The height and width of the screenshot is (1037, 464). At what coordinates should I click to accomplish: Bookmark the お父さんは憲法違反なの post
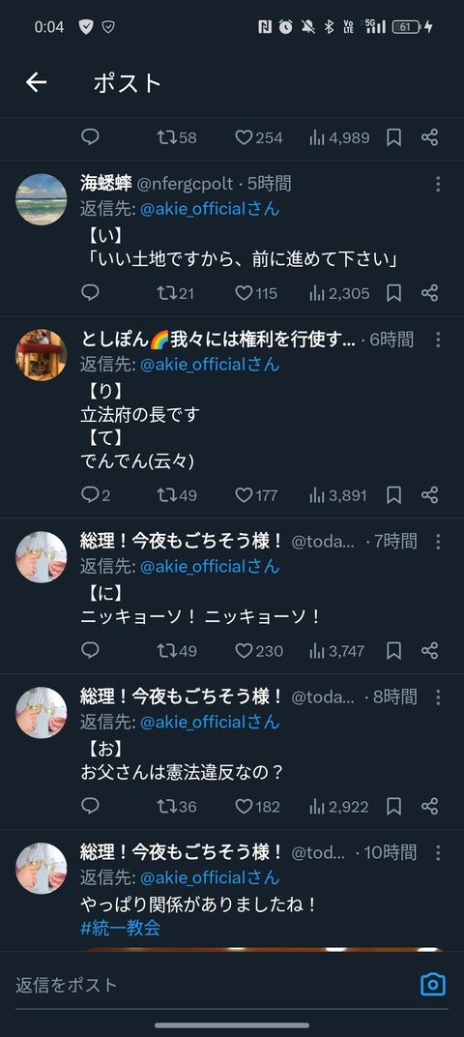tap(394, 806)
